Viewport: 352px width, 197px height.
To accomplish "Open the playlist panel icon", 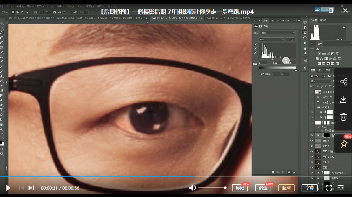I will click(x=341, y=188).
